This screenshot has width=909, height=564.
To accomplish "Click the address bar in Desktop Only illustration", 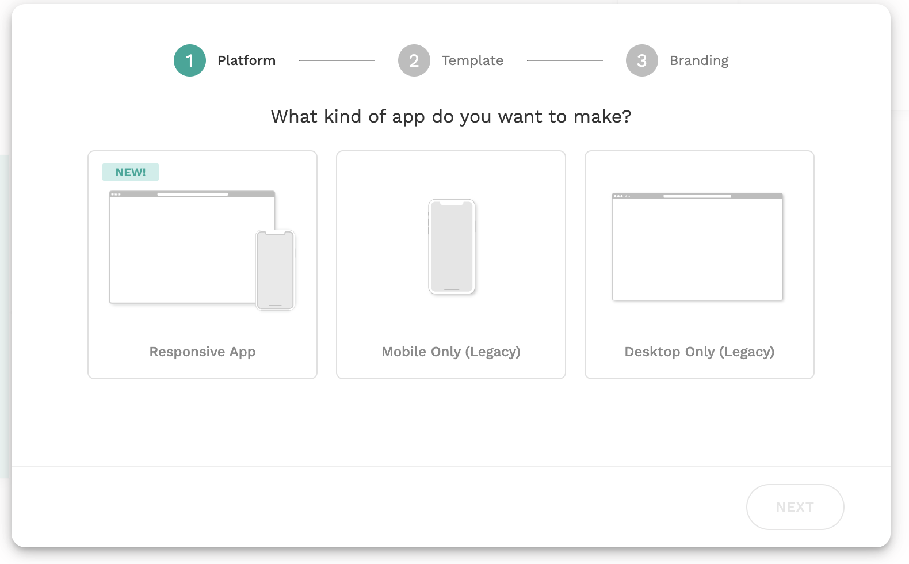I will click(697, 196).
